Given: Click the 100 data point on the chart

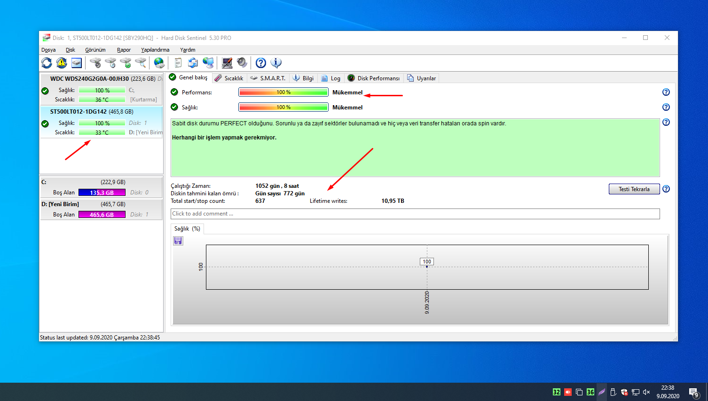Looking at the screenshot, I should [x=427, y=267].
